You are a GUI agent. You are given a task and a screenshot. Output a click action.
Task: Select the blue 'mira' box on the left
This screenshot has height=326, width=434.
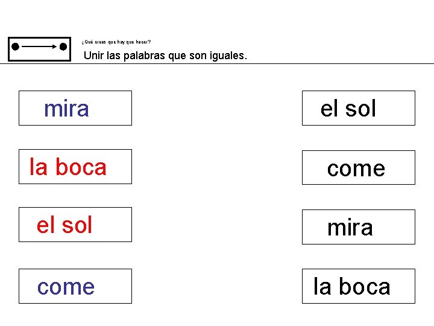(75, 108)
